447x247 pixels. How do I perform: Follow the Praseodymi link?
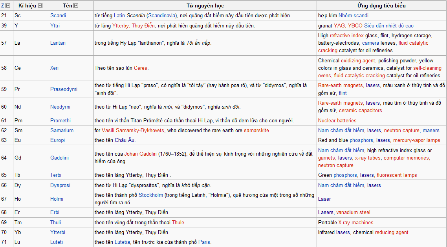tap(64, 89)
